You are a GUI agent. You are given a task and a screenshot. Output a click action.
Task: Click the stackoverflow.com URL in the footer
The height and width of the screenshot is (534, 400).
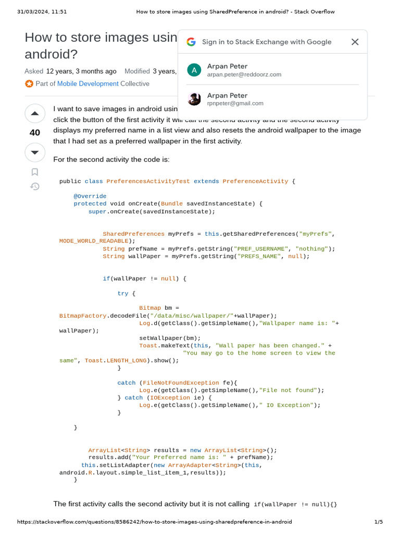pyautogui.click(x=154, y=522)
